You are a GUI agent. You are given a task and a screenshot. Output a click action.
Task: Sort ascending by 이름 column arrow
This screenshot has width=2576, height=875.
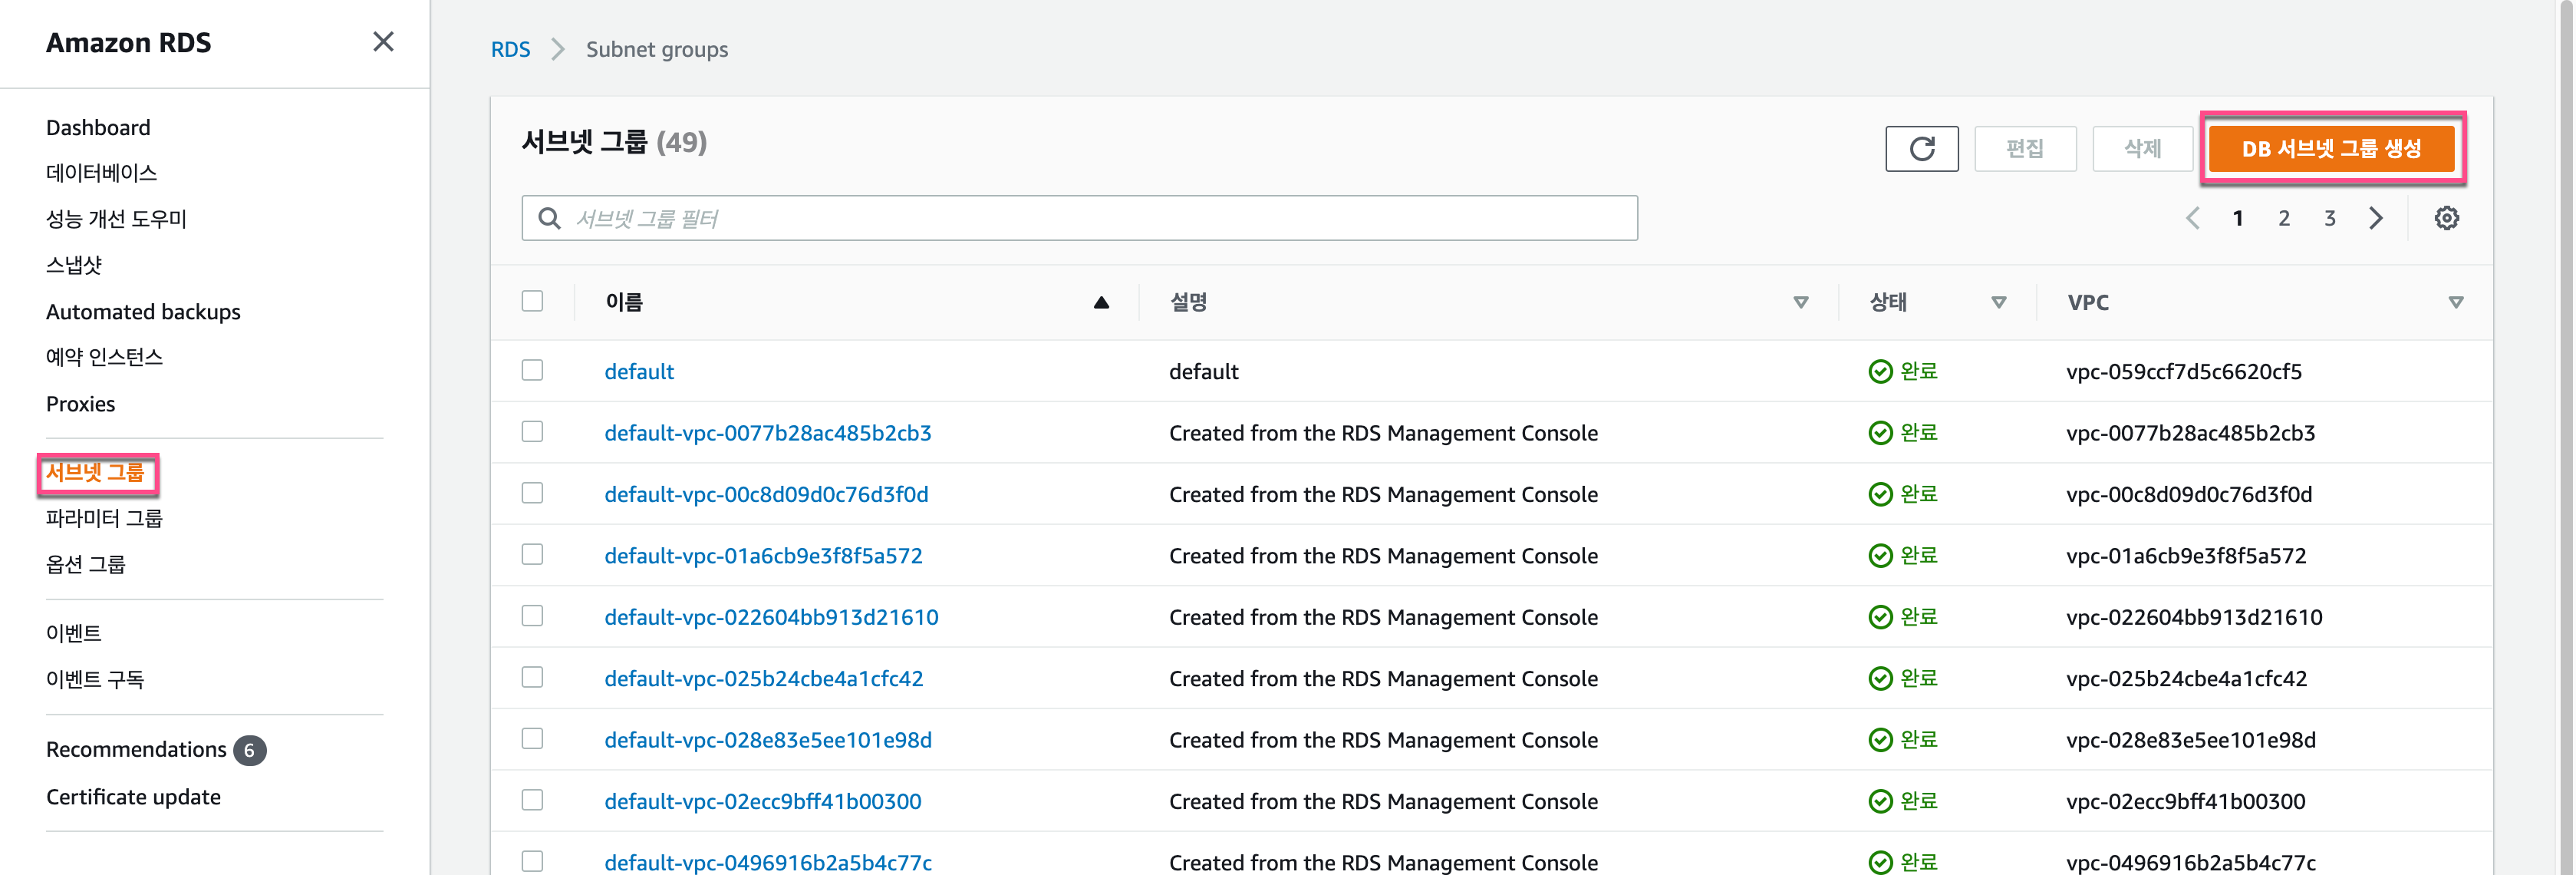point(1101,302)
